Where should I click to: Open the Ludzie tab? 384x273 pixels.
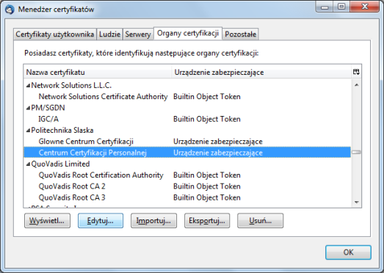click(109, 34)
